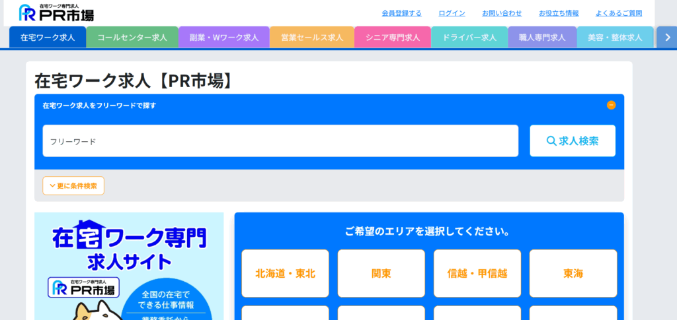Type in the フリーワード search field

tap(280, 141)
